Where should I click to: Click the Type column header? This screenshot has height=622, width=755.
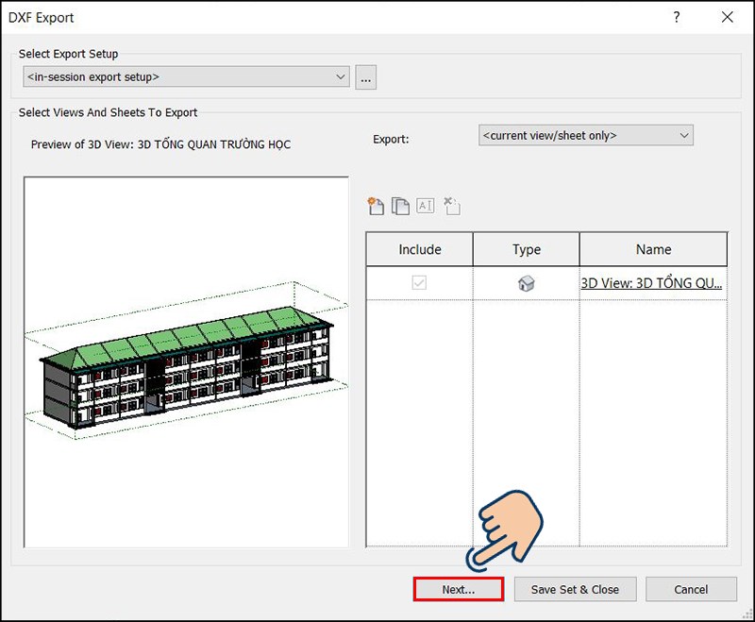click(527, 249)
